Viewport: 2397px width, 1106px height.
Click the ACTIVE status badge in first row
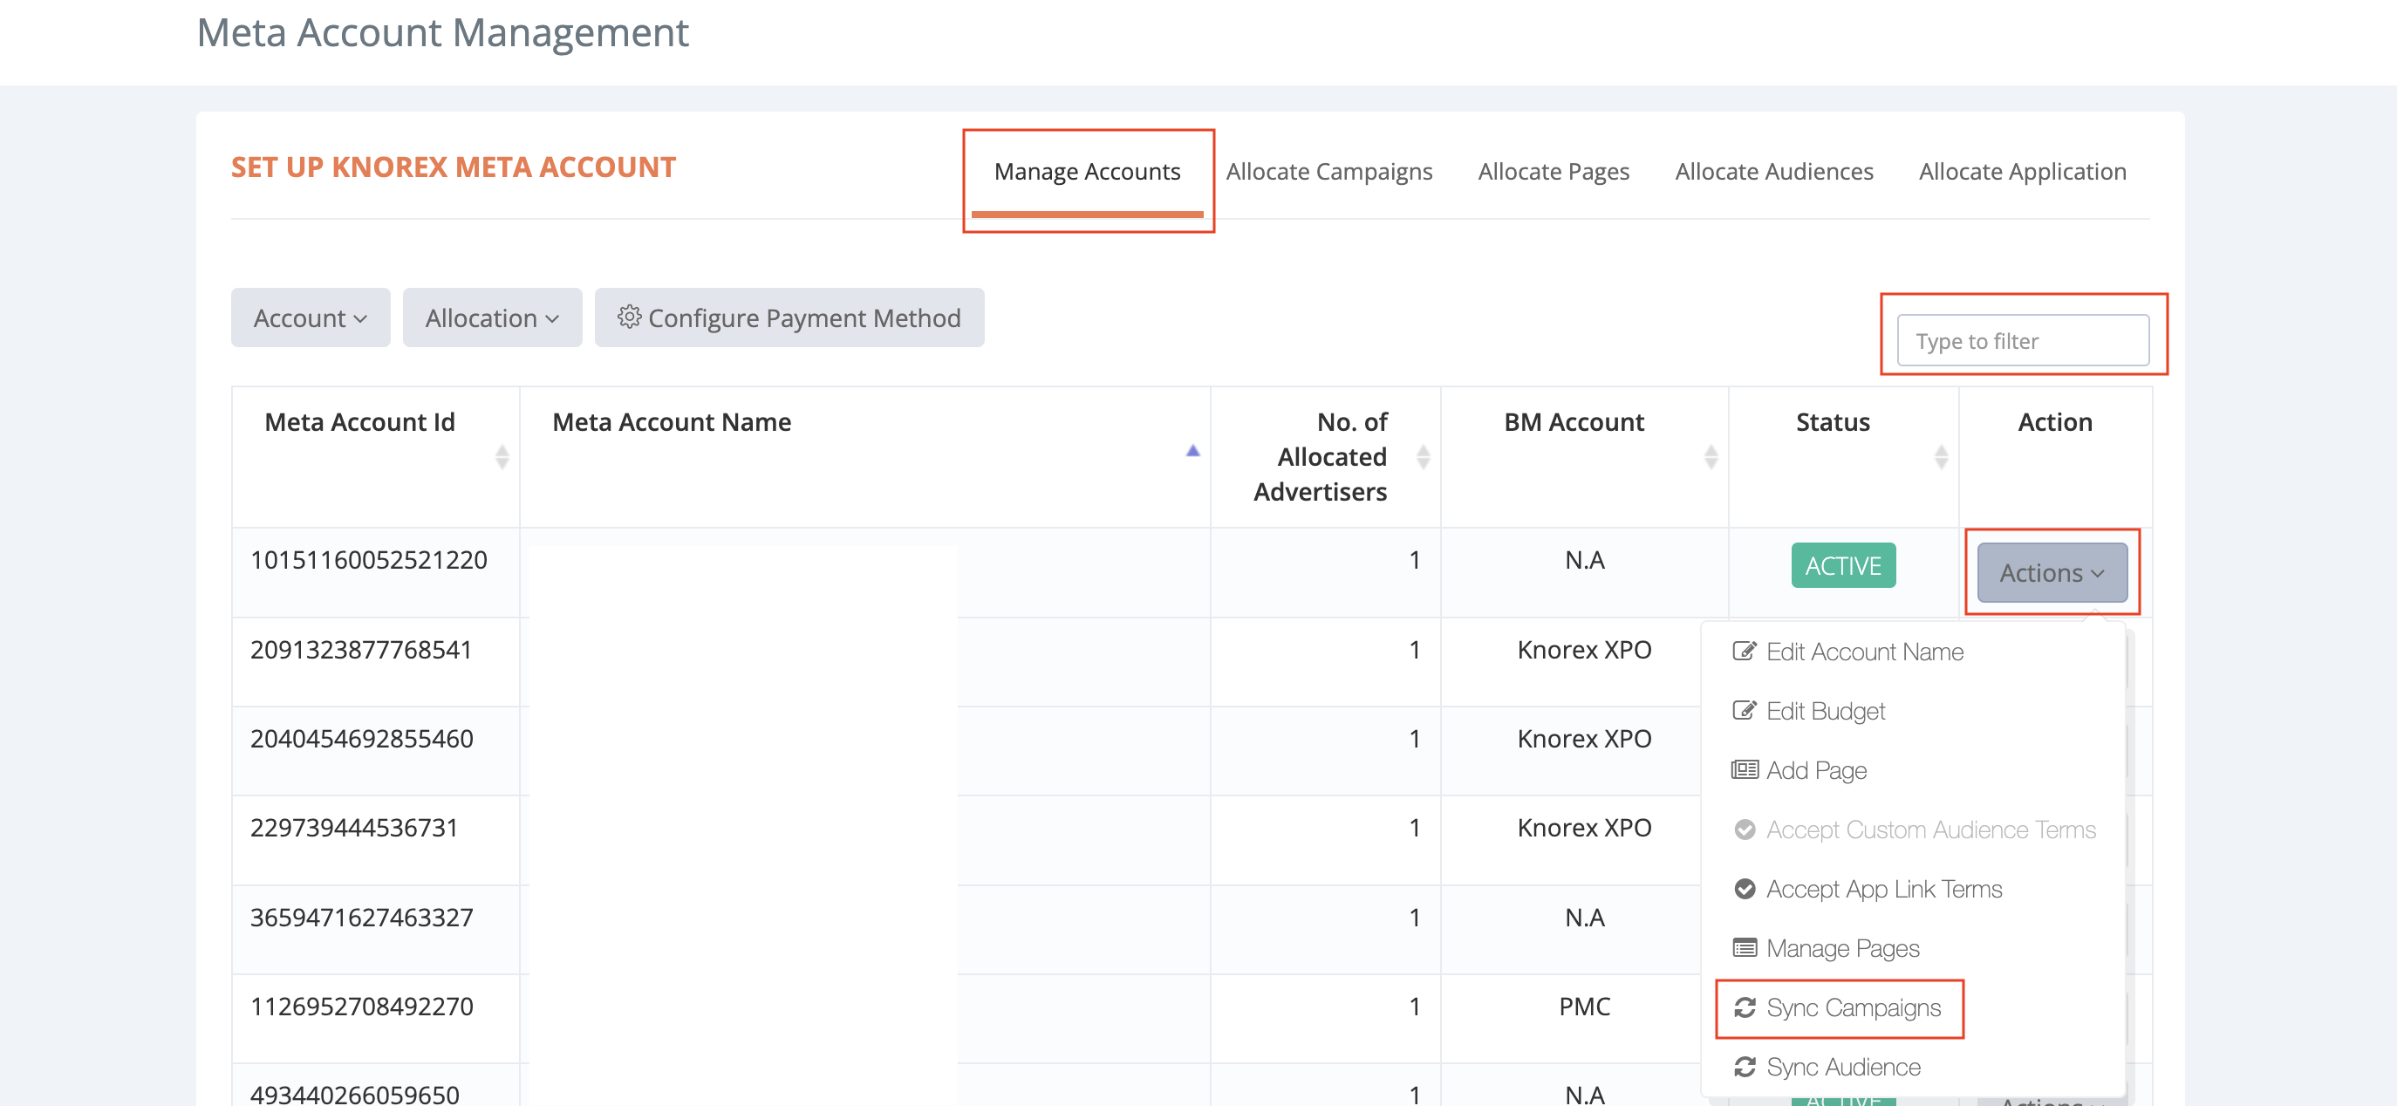[1842, 565]
